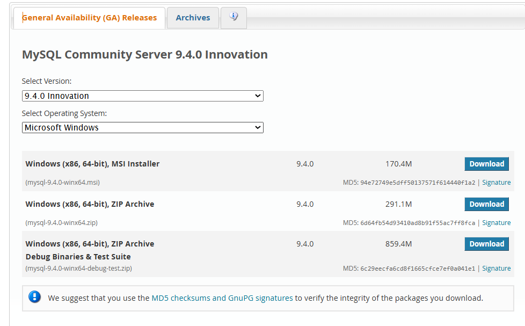Click the Select Operating System: label

click(64, 113)
